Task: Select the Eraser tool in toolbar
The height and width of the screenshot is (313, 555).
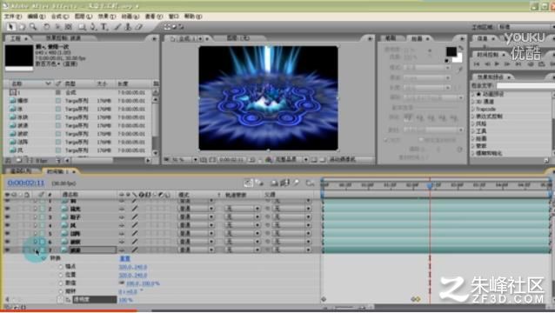Action: pyautogui.click(x=139, y=27)
